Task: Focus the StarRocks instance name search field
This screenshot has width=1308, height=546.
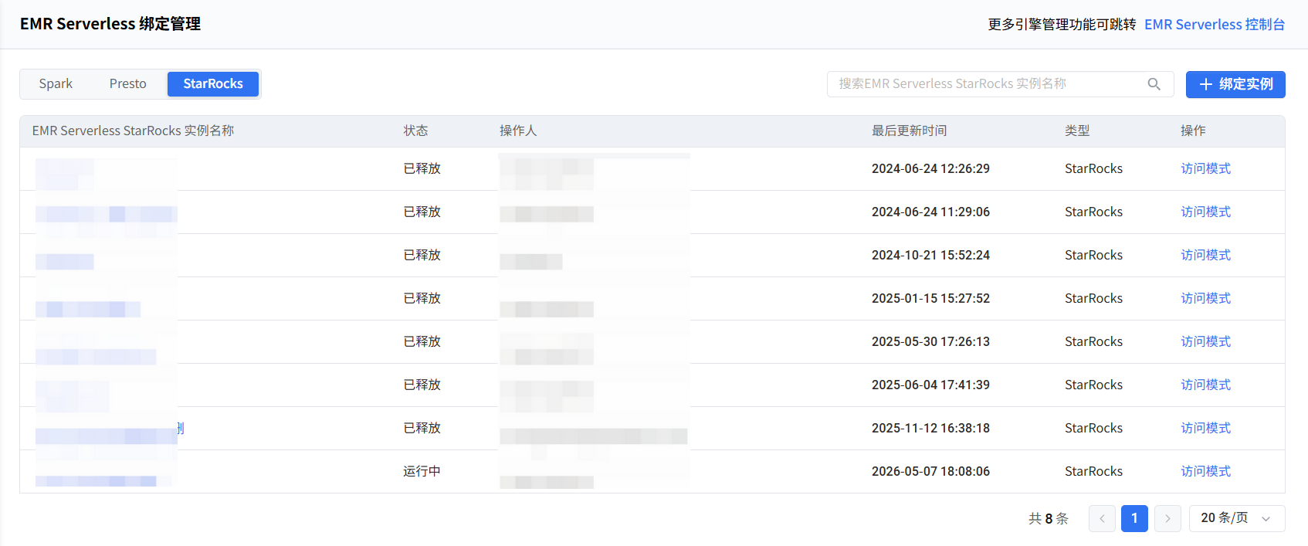Action: [988, 84]
